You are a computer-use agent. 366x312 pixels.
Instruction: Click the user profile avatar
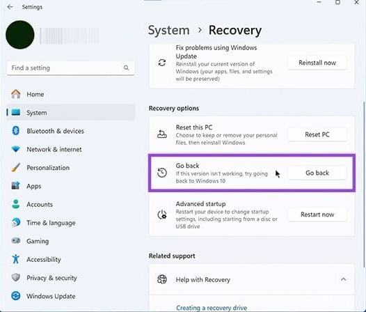click(20, 35)
